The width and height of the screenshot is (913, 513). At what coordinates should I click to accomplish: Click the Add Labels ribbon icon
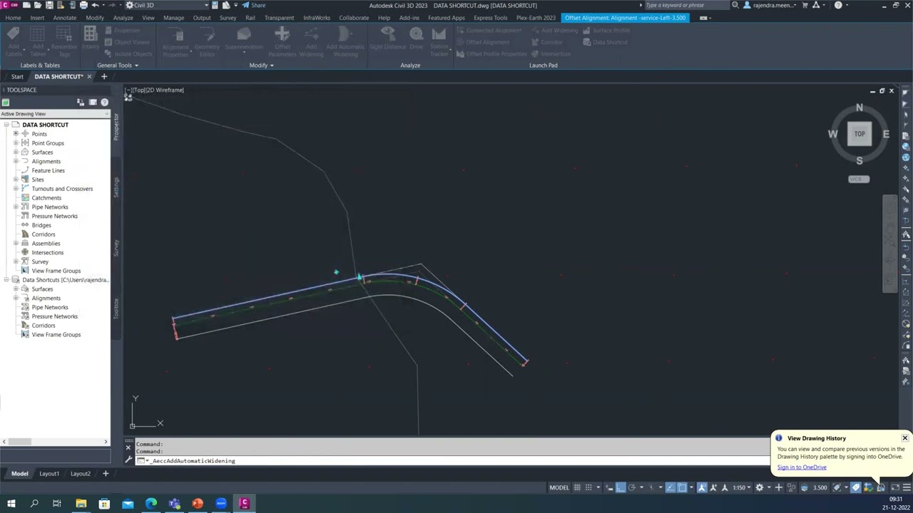[x=13, y=36]
